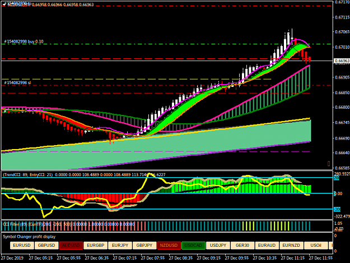The height and width of the screenshot is (263, 350).
Task: Switch chart to EURNZD symbol button
Action: tap(292, 246)
